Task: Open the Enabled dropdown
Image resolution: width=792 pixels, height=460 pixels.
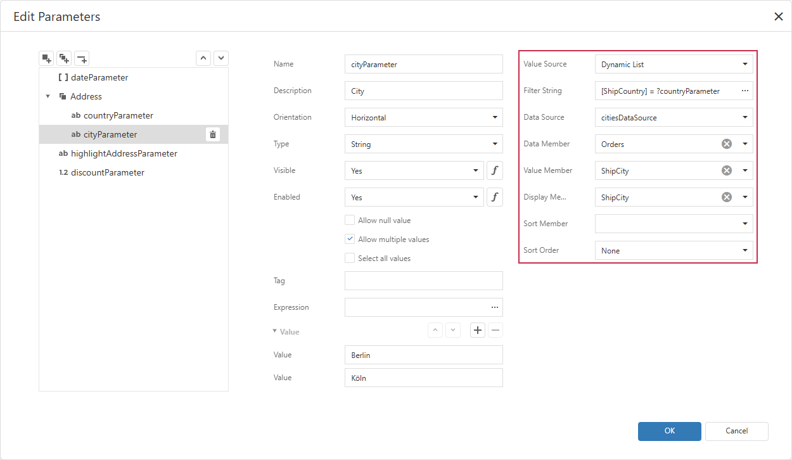Action: click(x=414, y=197)
